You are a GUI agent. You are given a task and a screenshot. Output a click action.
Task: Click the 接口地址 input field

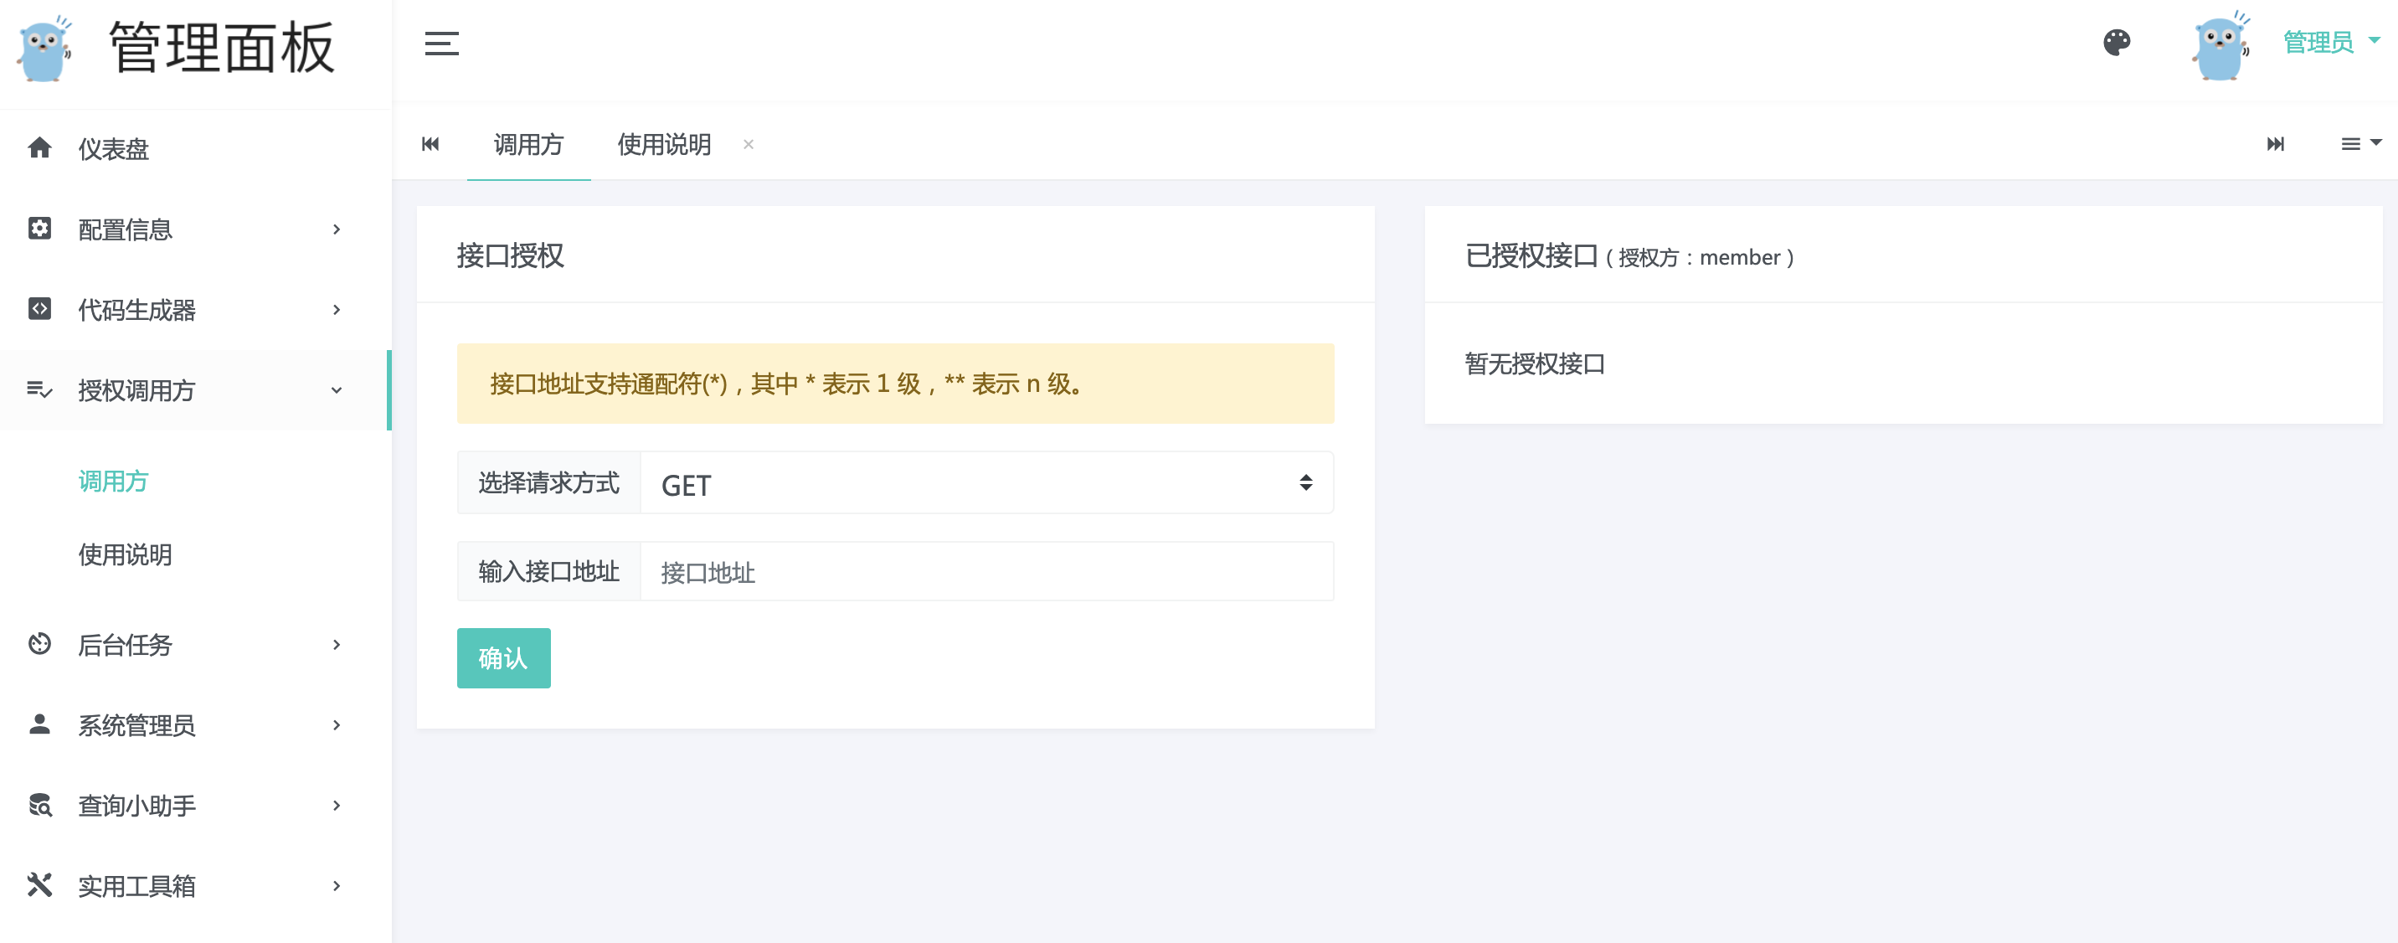coord(987,571)
